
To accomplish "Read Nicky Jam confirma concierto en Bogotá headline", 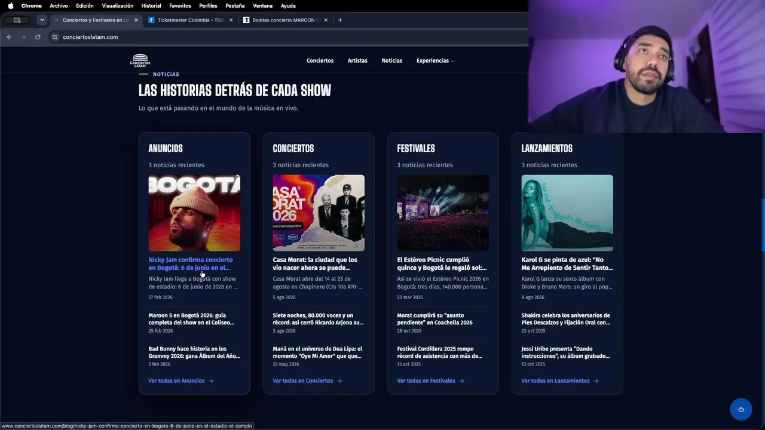I will [191, 264].
